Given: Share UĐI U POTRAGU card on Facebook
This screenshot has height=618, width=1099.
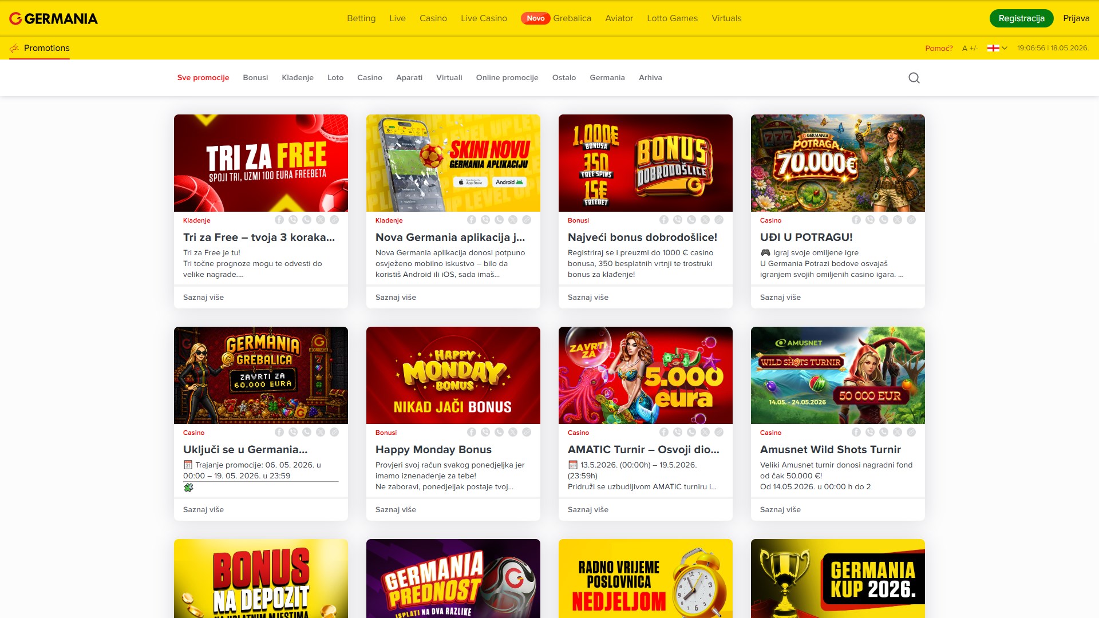Looking at the screenshot, I should [x=856, y=220].
